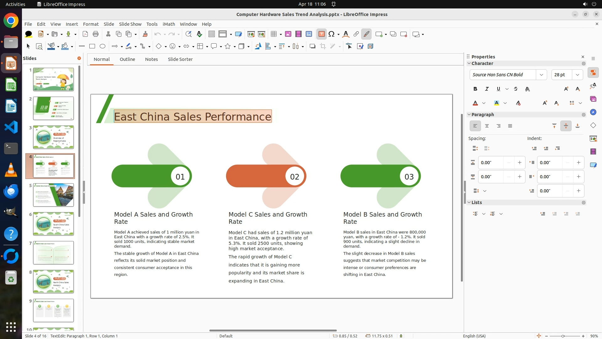Screen dimensions: 602x339
Task: Select the Ellipse shape tool
Action: coord(103,46)
